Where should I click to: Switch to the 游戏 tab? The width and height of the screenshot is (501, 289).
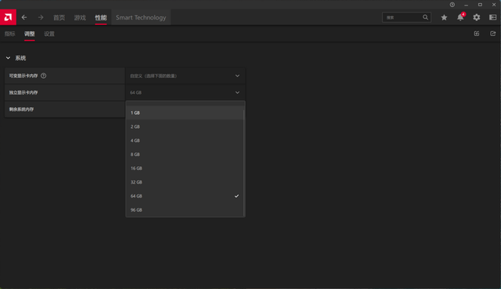coord(80,17)
